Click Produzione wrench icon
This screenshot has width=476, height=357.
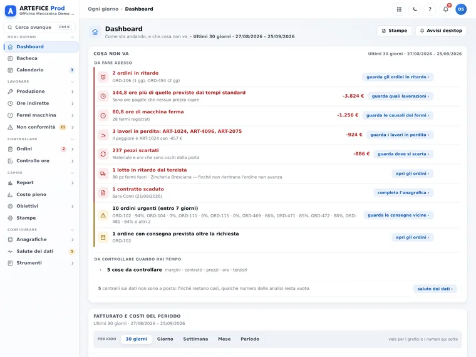point(10,91)
